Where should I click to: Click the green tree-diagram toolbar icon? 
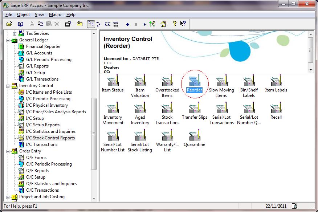pos(152,24)
